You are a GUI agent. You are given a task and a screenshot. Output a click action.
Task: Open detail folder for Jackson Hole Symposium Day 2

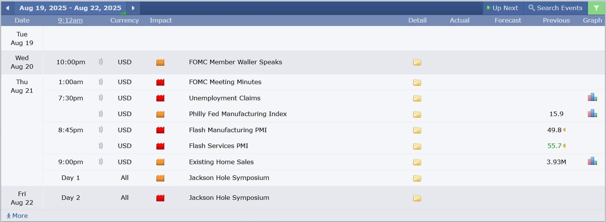point(417,198)
